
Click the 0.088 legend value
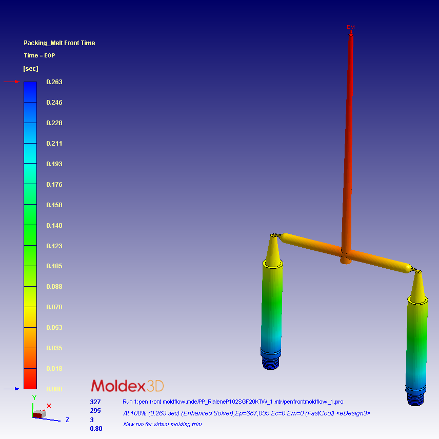tap(54, 286)
